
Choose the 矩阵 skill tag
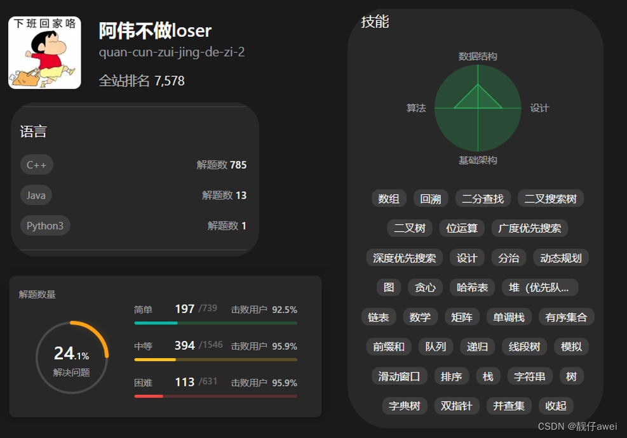click(462, 317)
